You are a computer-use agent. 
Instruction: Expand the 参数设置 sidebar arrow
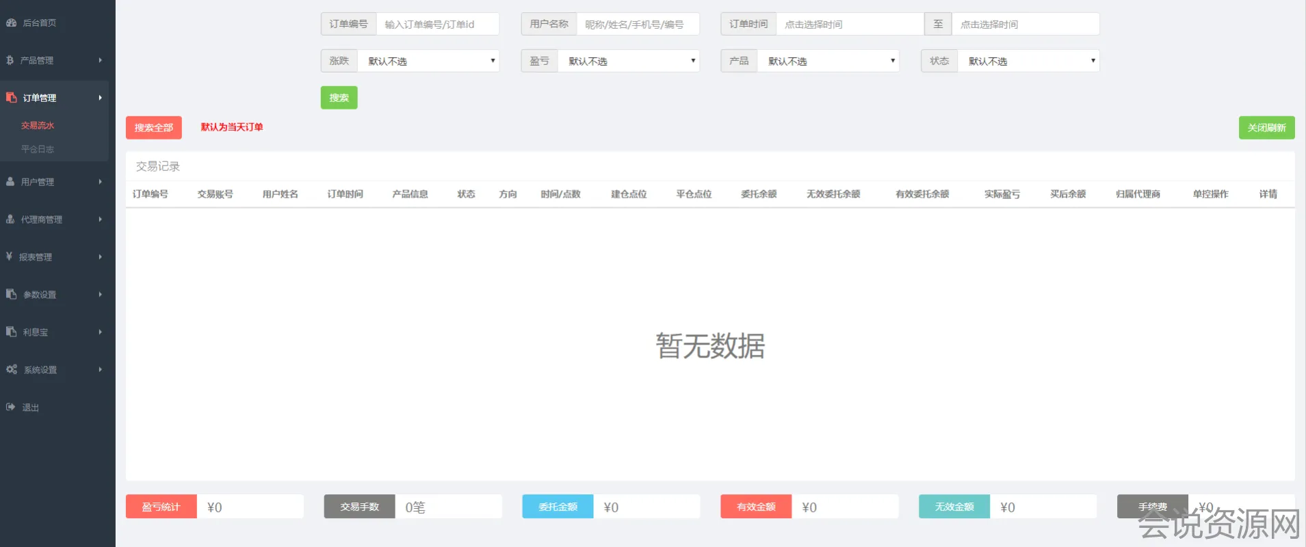100,295
